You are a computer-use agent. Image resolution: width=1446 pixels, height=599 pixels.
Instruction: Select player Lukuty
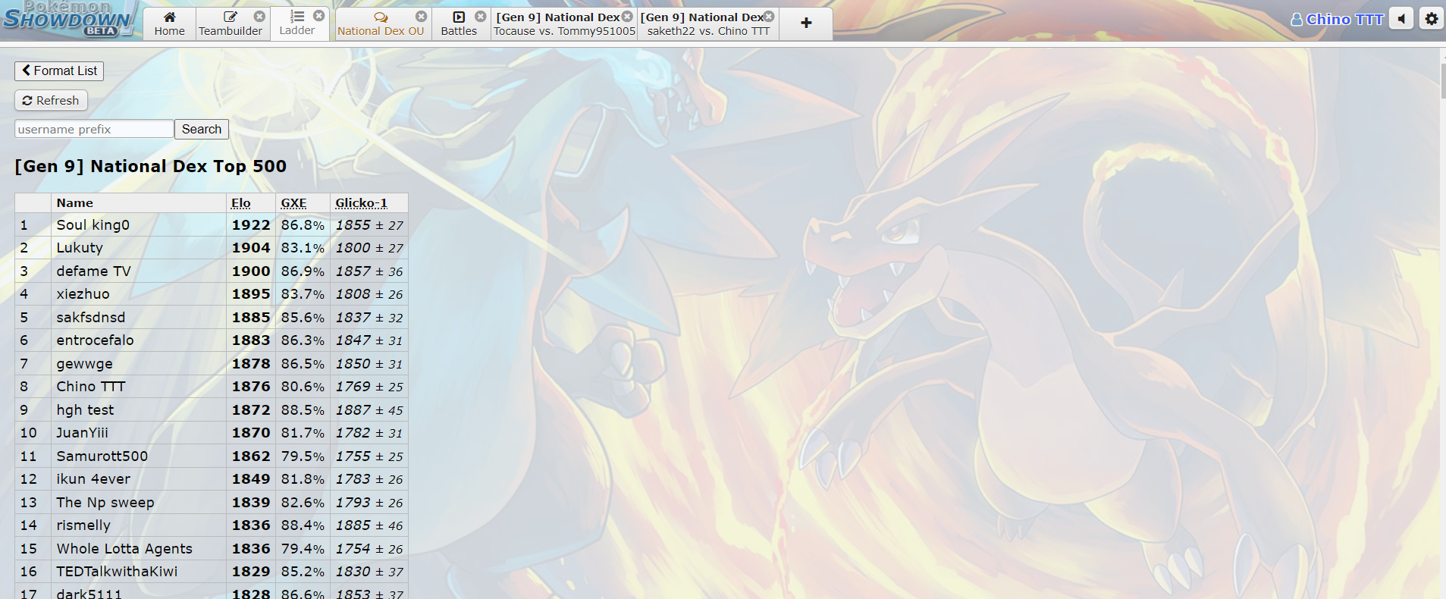79,248
